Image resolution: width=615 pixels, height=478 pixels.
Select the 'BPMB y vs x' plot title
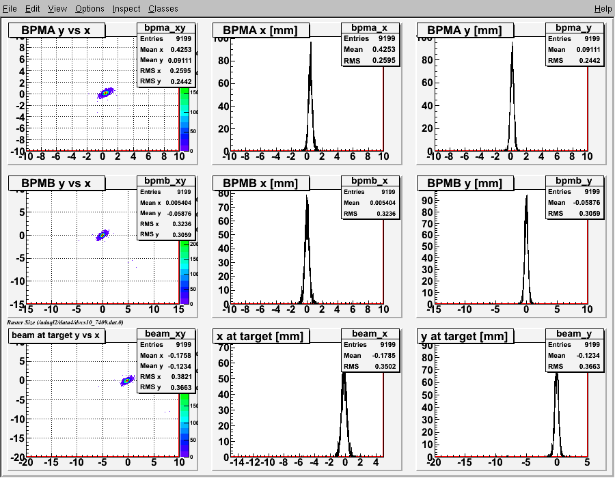(57, 183)
